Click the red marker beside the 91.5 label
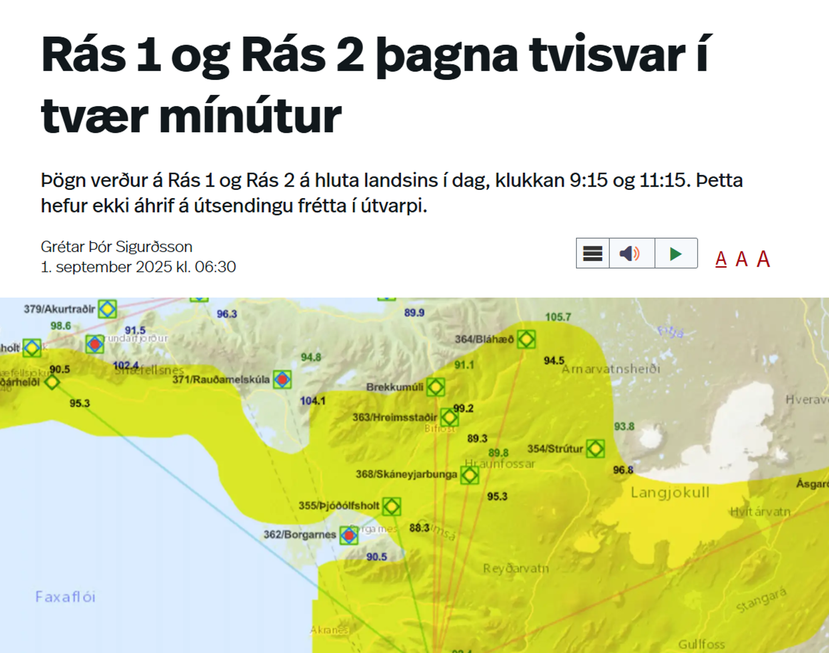The width and height of the screenshot is (829, 653). [x=95, y=344]
